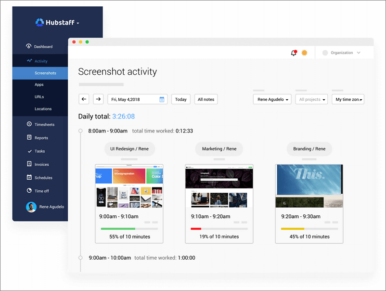This screenshot has height=291, width=386.
Task: Click the Invoices icon in sidebar
Action: [29, 164]
